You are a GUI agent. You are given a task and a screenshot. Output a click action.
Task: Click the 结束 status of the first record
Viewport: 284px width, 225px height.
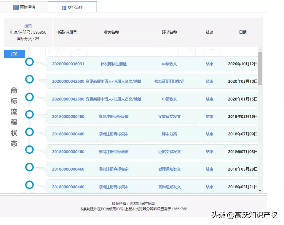[209, 64]
